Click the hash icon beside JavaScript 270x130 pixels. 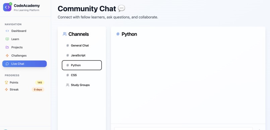(x=68, y=55)
